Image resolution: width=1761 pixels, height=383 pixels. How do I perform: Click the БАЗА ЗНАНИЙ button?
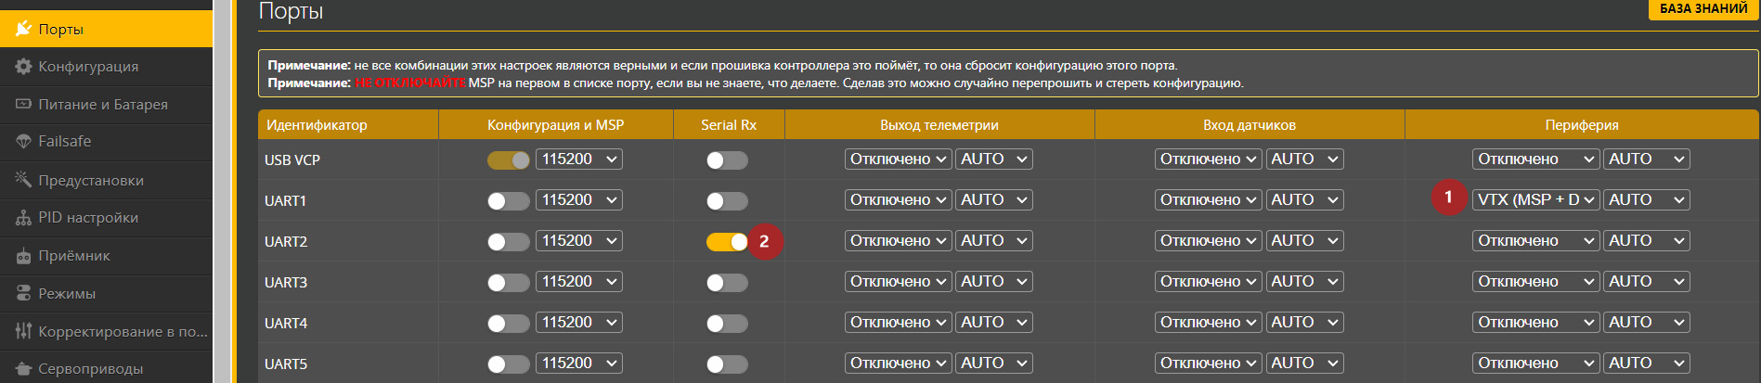pyautogui.click(x=1703, y=9)
